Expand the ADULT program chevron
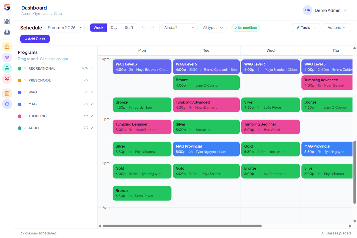The height and width of the screenshot is (238, 357). pos(25,128)
